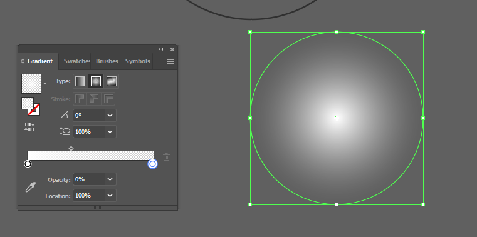The width and height of the screenshot is (477, 237).
Task: Click the Location label
Action: click(x=58, y=196)
